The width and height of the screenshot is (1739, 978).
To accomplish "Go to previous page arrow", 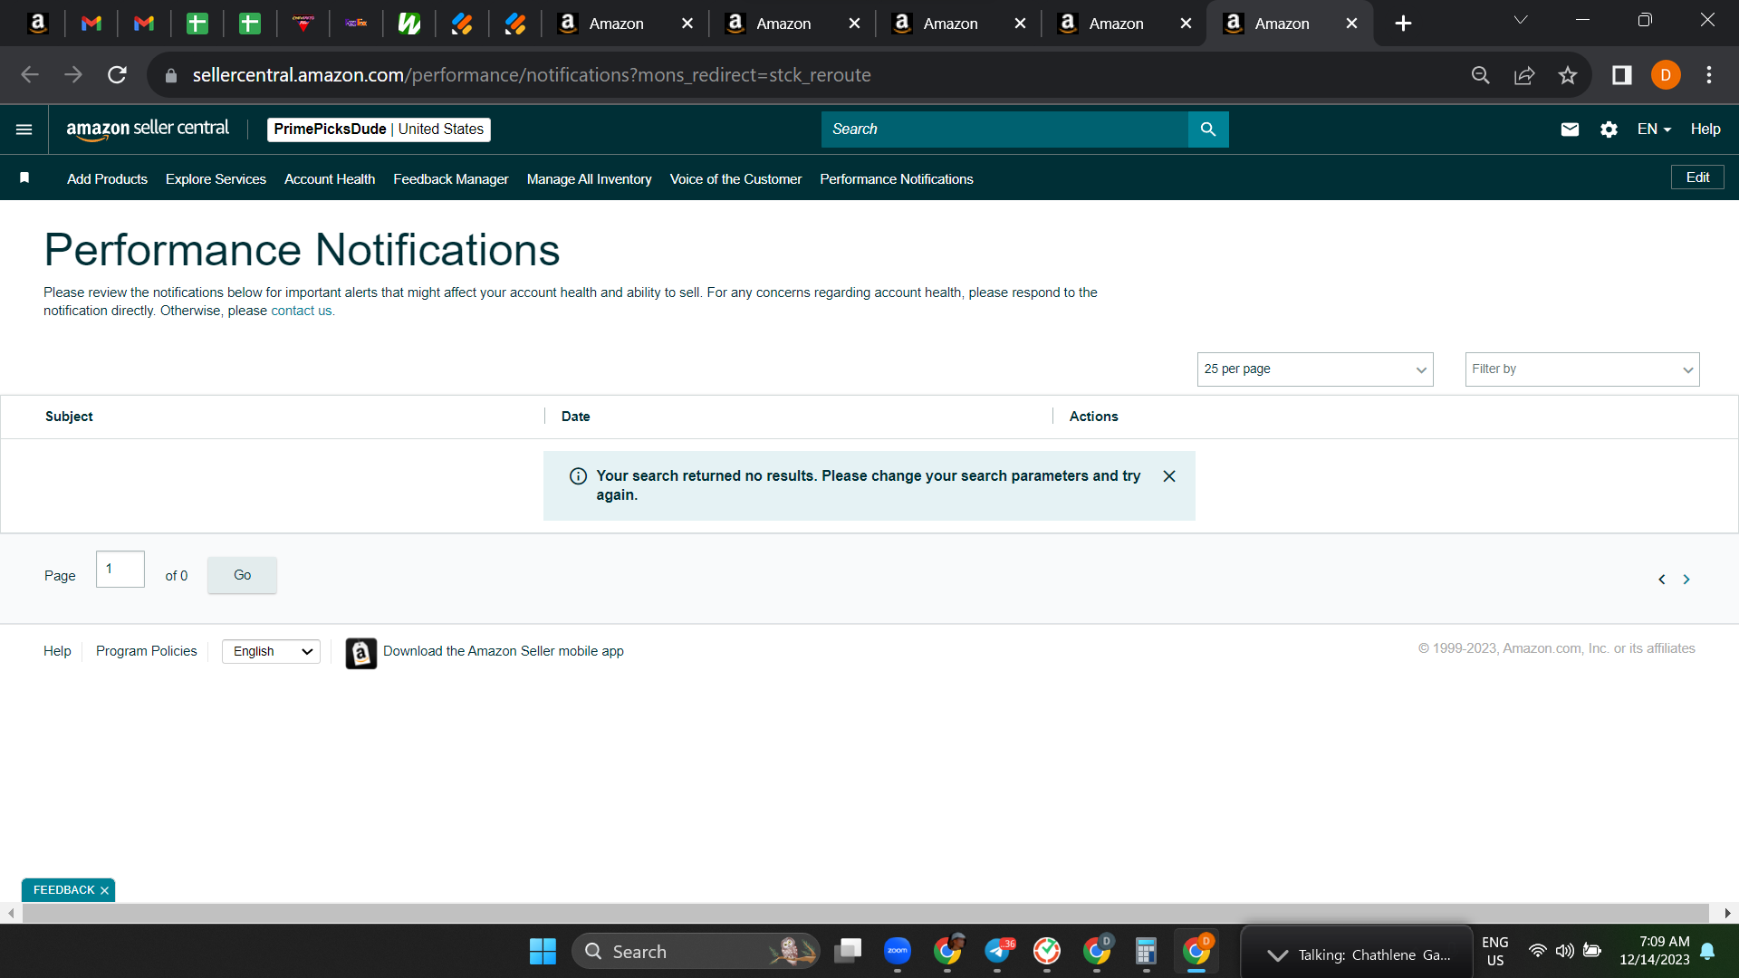I will (x=1662, y=580).
